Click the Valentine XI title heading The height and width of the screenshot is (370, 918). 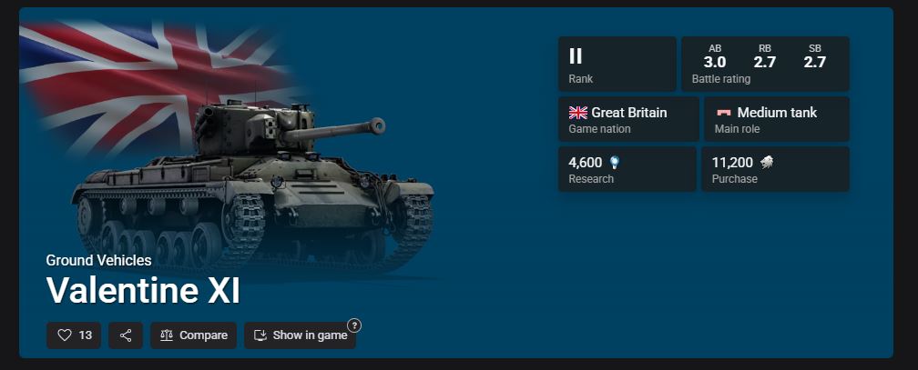click(144, 291)
